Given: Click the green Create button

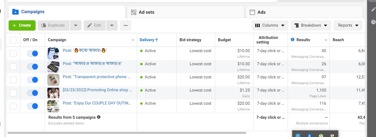Looking at the screenshot, I should click(x=22, y=25).
